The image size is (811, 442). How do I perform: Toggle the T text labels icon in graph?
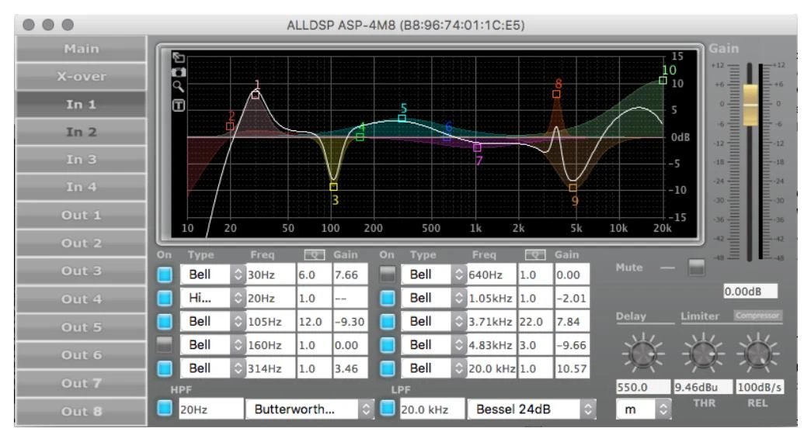click(179, 105)
